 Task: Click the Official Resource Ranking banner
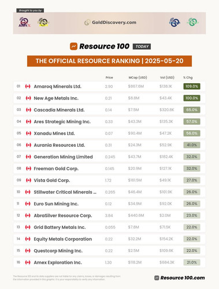coord(109,61)
